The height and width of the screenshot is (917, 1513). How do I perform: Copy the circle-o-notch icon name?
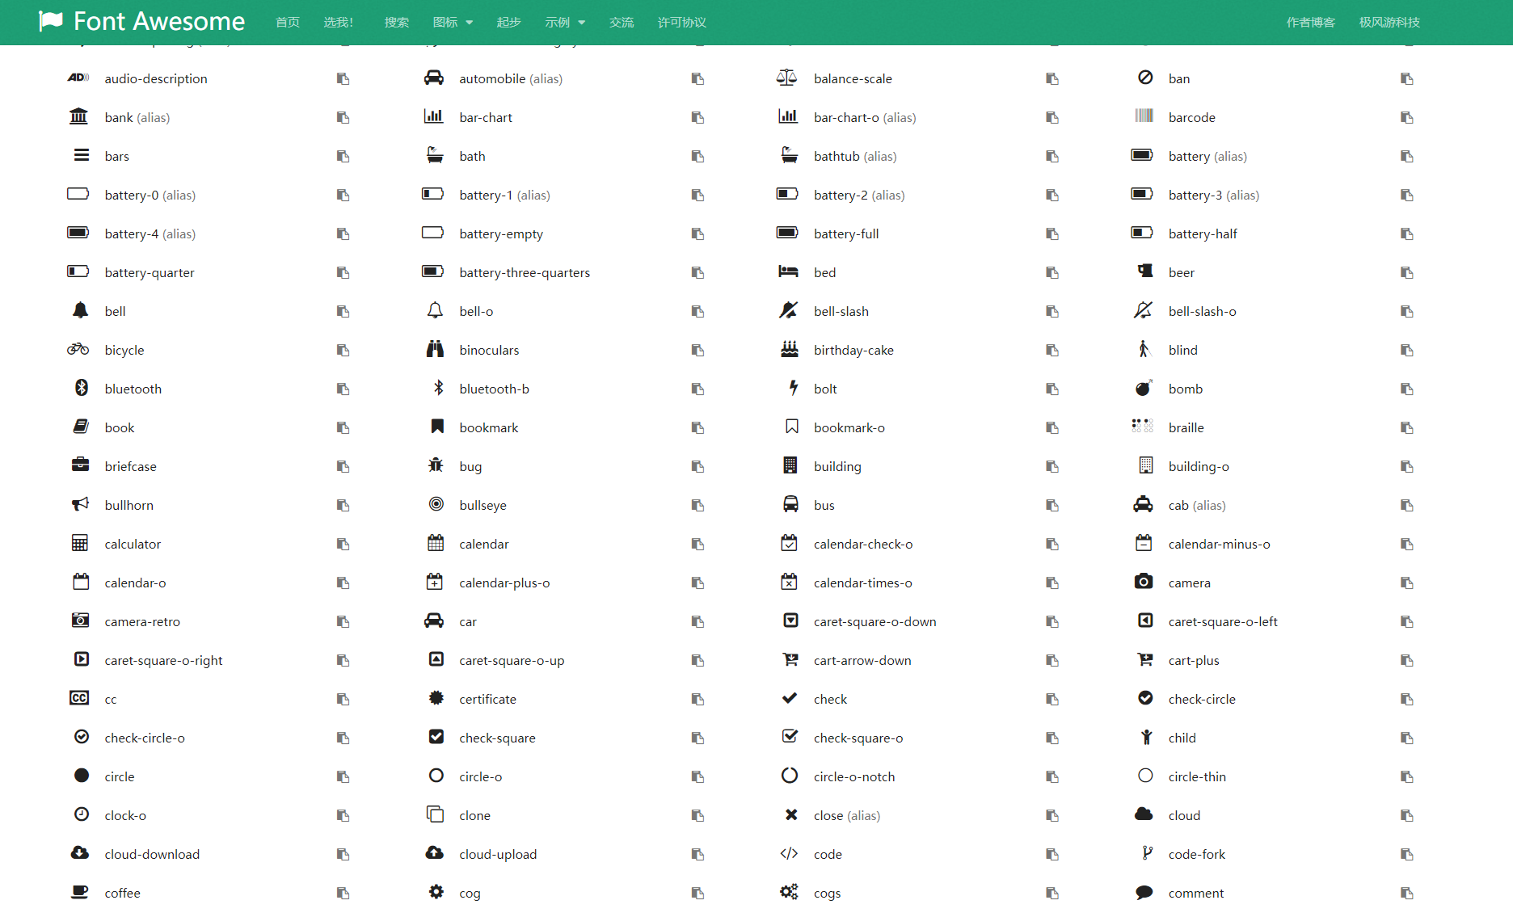pyautogui.click(x=1052, y=776)
